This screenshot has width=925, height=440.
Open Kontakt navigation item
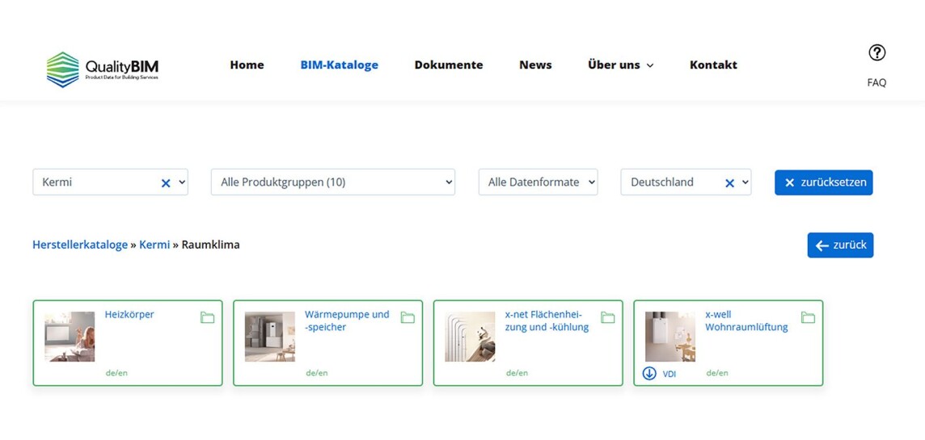[x=713, y=65]
